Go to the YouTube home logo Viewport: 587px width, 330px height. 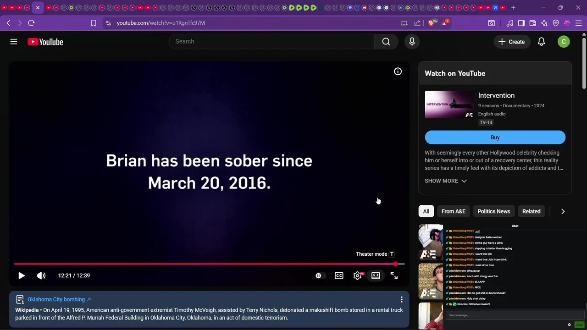(x=45, y=42)
